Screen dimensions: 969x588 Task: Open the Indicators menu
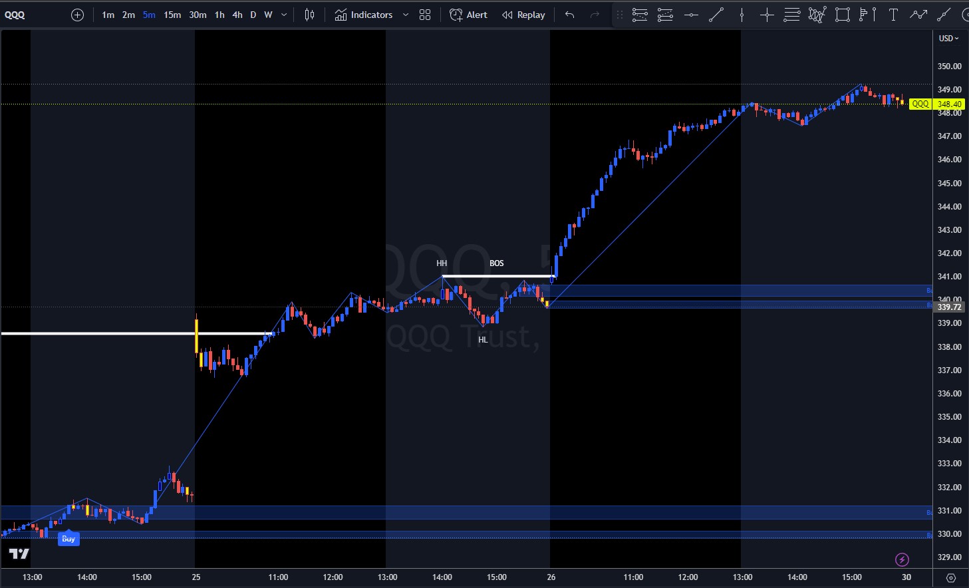(364, 15)
